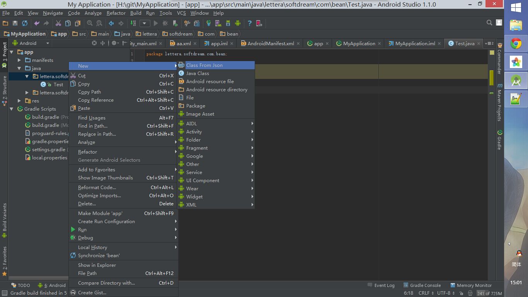
Task: Click Reformat Code in context menu
Action: 123,188
